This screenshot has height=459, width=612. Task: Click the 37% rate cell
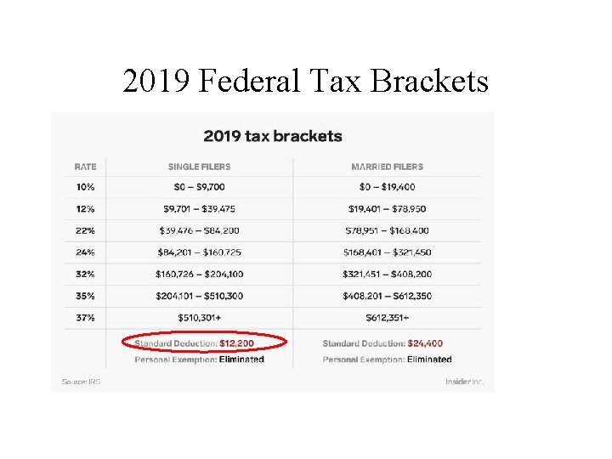pyautogui.click(x=85, y=318)
